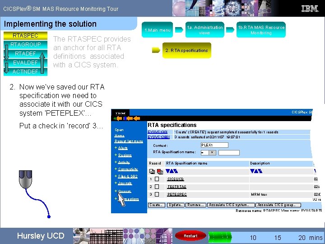The height and width of the screenshot is (244, 325).
Task: Put a check in record 3 PETESPEC
Action: [x=157, y=194]
